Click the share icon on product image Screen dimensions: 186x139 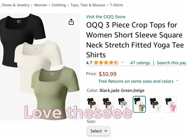[71, 22]
